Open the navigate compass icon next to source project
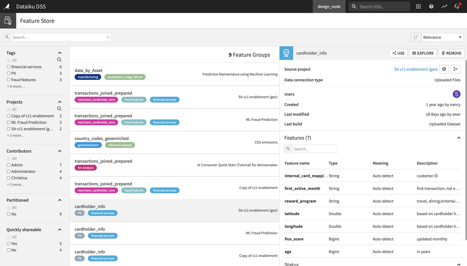 tap(444, 69)
